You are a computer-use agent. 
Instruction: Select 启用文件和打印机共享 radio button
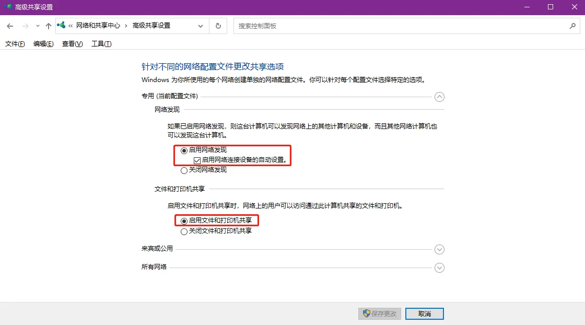click(x=184, y=221)
